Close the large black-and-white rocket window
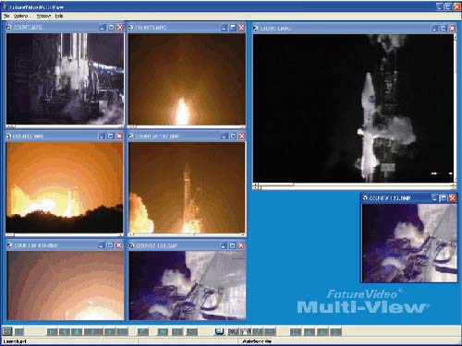Image resolution: width=462 pixels, height=346 pixels. coord(452,29)
